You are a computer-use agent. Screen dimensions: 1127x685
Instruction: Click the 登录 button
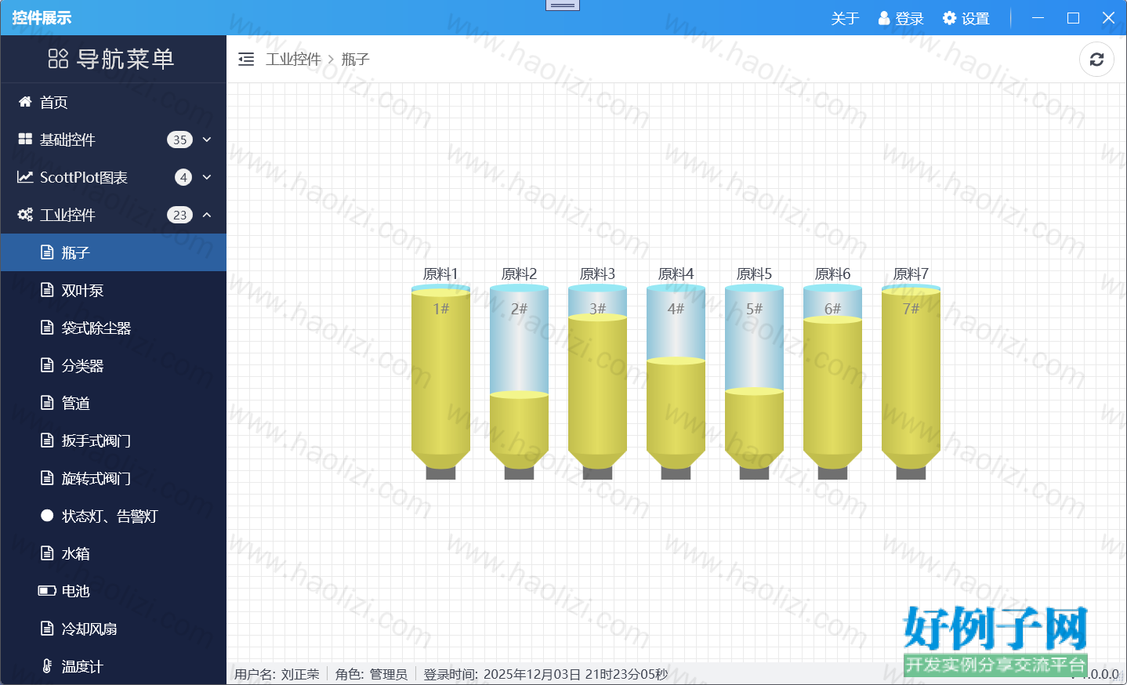[x=901, y=18]
